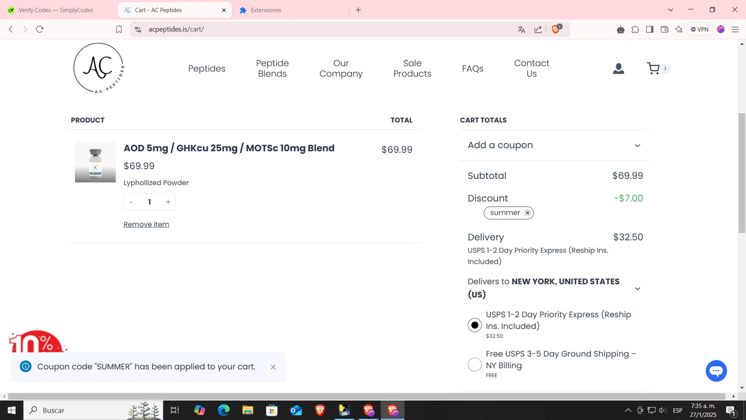Remove the summer coupon chip
Viewport: 746px width, 420px height.
pyautogui.click(x=528, y=213)
